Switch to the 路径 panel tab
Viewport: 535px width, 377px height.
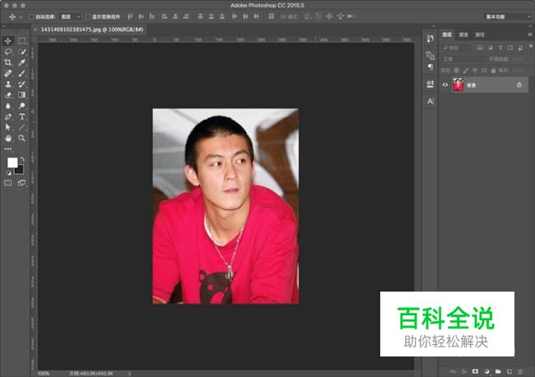[x=480, y=35]
